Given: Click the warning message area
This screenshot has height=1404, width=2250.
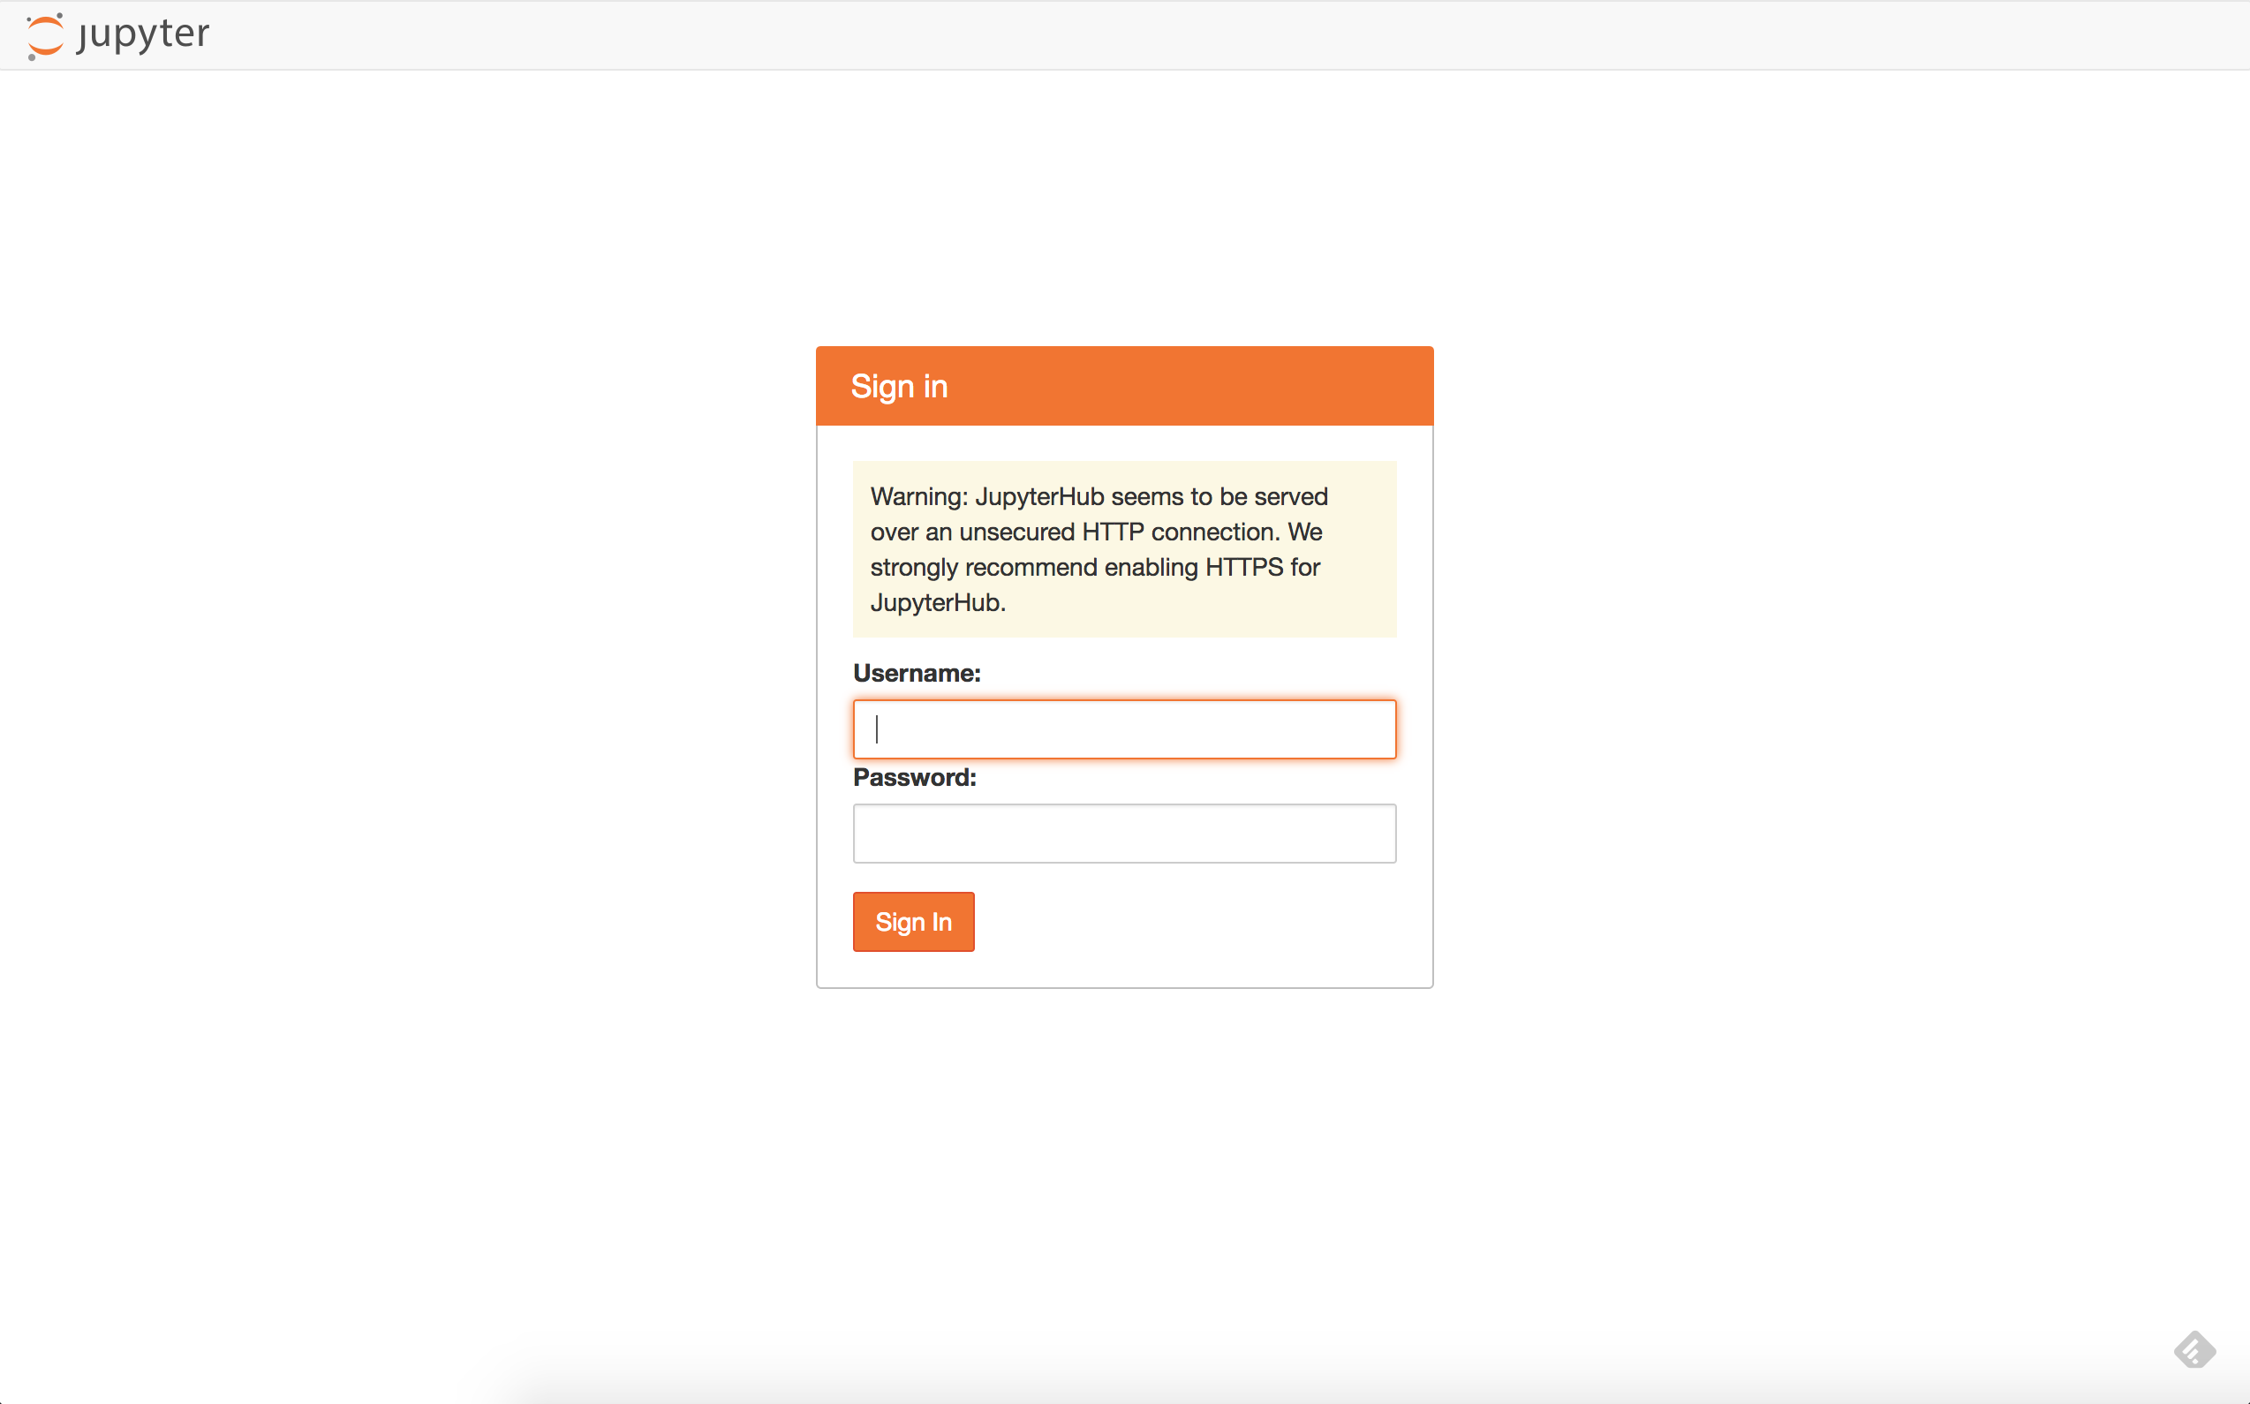Looking at the screenshot, I should point(1124,547).
